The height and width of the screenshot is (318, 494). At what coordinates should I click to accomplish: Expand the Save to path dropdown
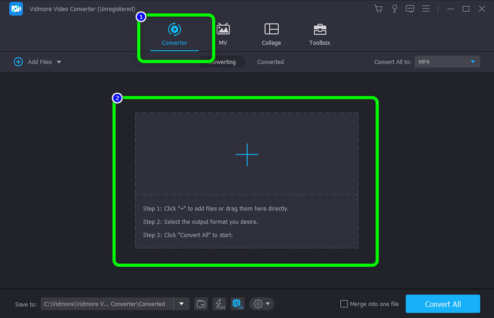pos(181,304)
